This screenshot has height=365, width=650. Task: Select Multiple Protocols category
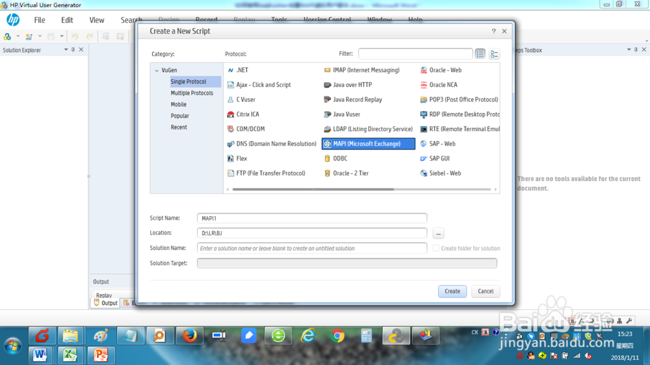pos(192,94)
